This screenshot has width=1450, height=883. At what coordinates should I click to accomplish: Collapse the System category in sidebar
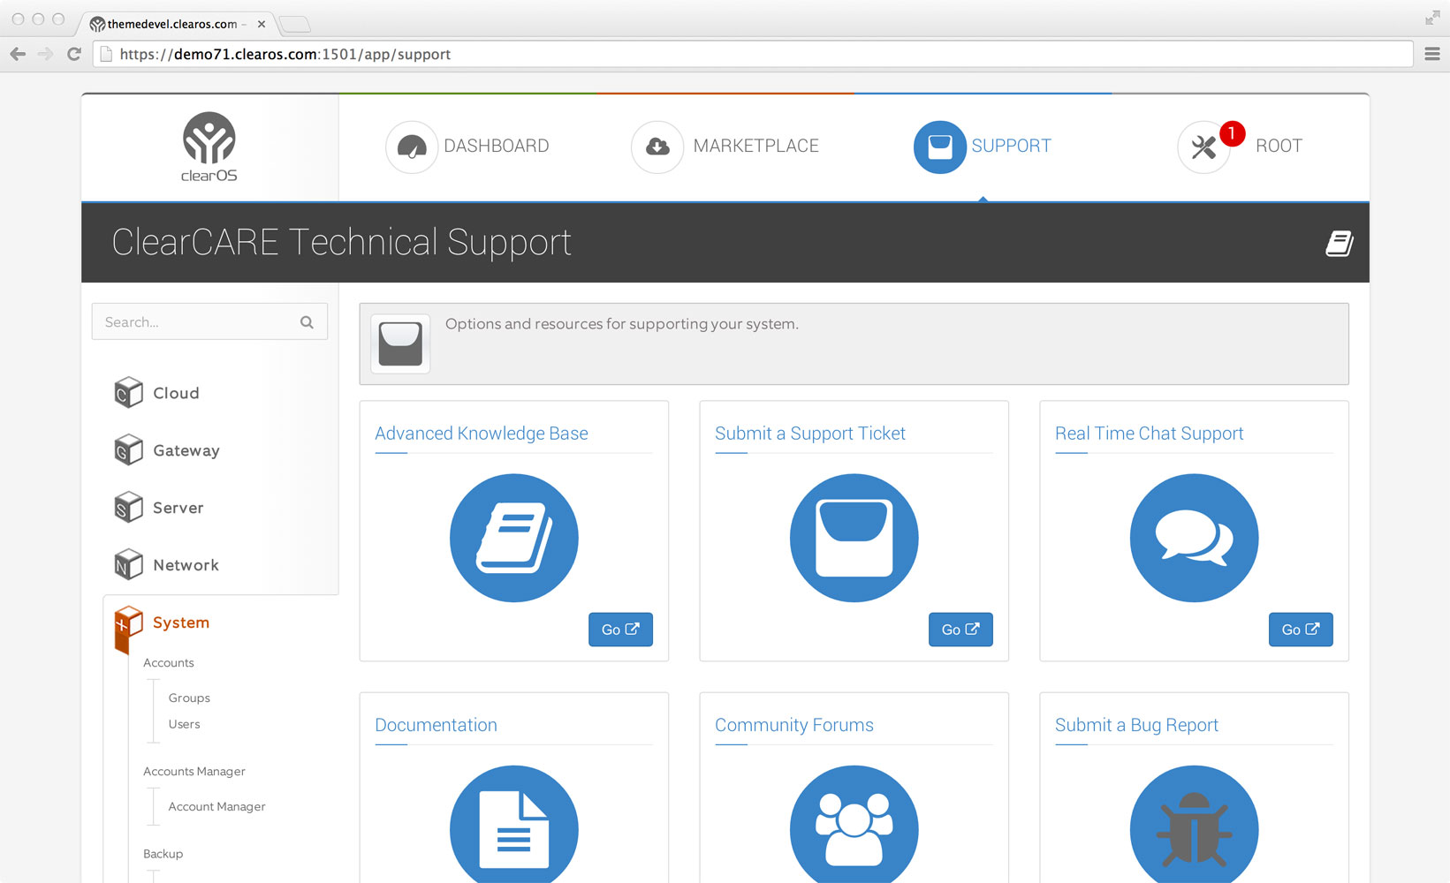[181, 623]
